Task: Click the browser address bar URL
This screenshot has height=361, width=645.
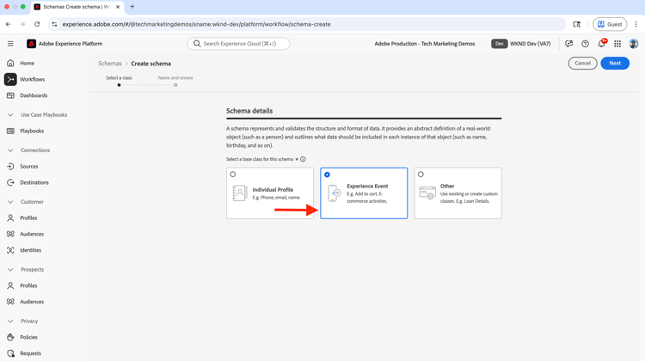Action: 196,24
